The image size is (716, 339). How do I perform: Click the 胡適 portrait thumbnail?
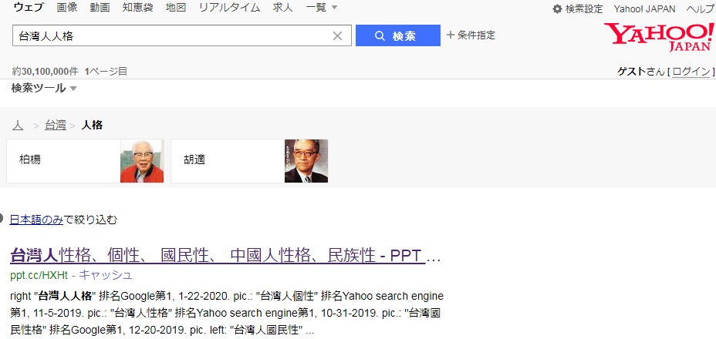306,161
